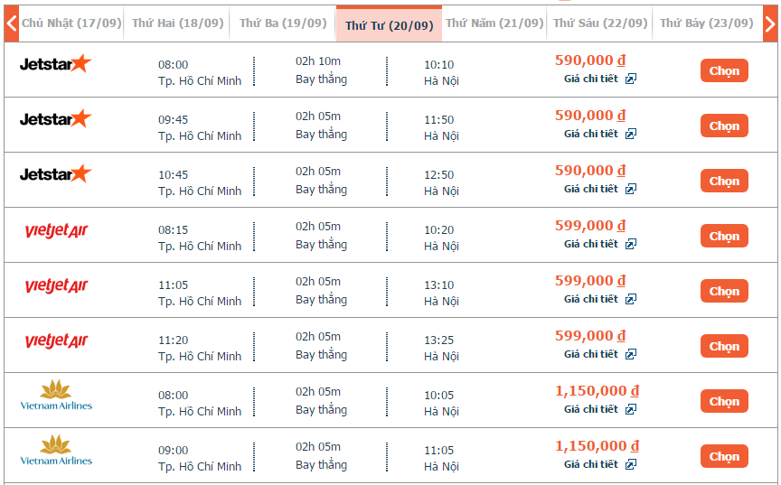This screenshot has width=781, height=485.
Task: Click the next week right arrow
Action: (770, 23)
